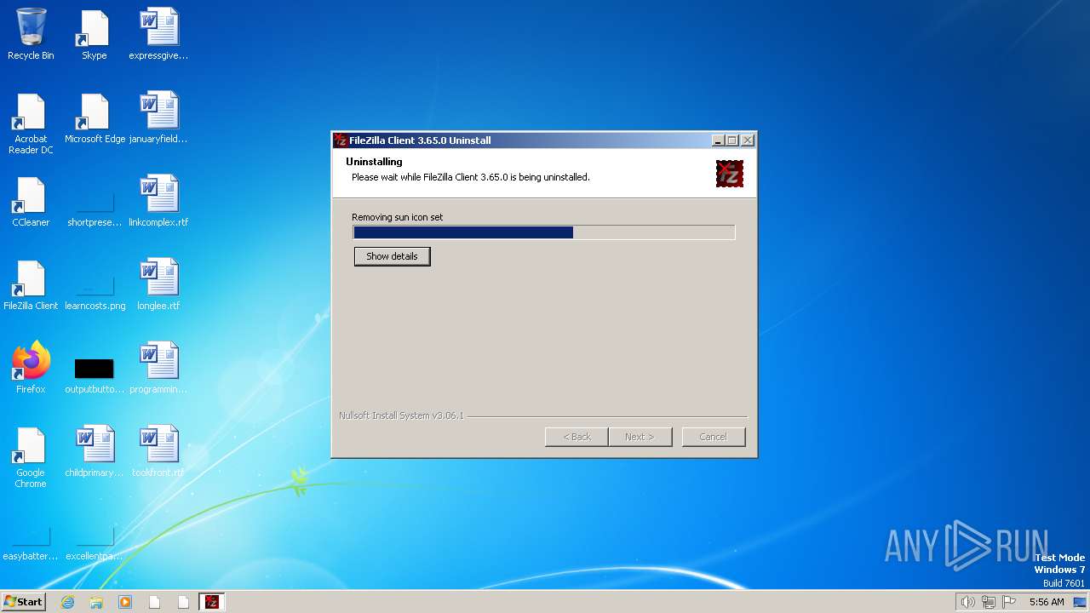Open Windows Explorer folder from taskbar
The width and height of the screenshot is (1090, 613).
point(96,602)
